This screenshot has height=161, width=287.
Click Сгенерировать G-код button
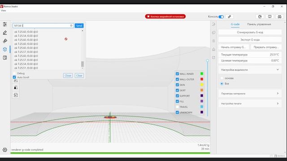(x=250, y=32)
